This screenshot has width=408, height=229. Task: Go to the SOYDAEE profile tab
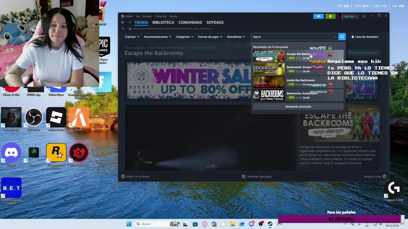[x=215, y=23]
